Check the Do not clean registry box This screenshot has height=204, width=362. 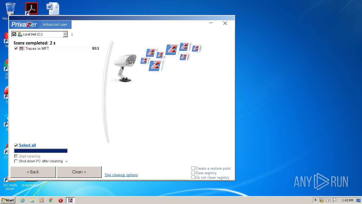[x=193, y=177]
